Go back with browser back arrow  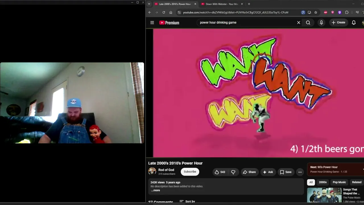click(x=150, y=12)
